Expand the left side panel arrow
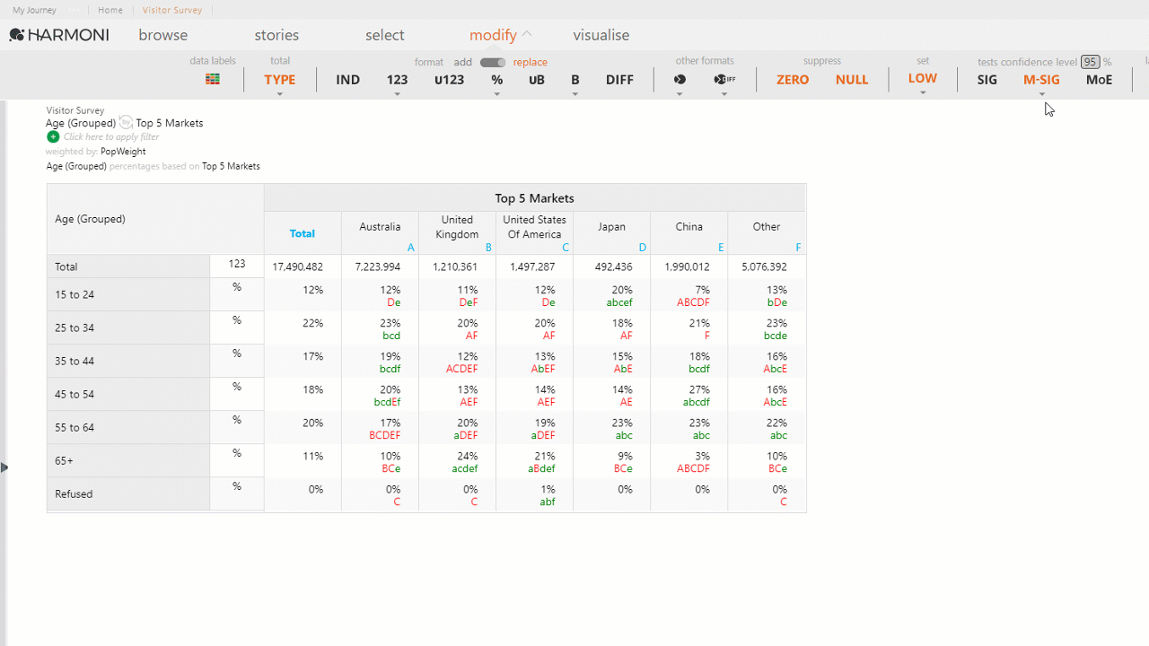The image size is (1149, 646). coord(4,467)
